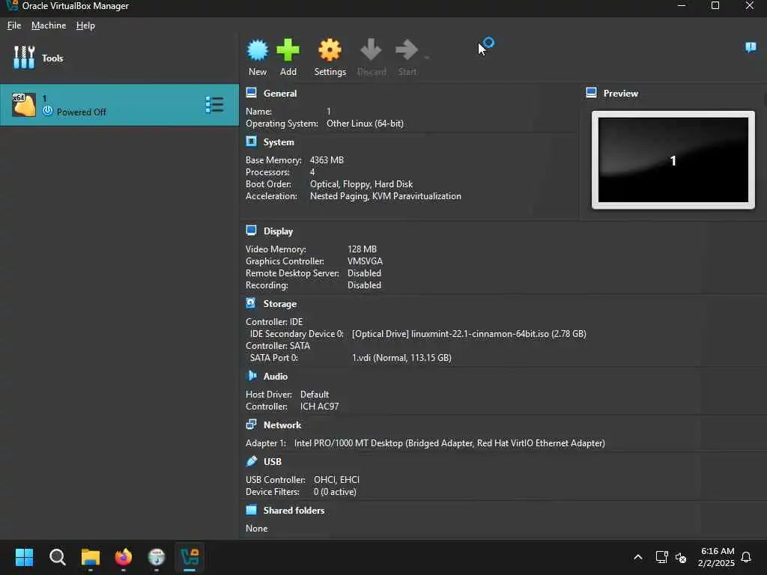Click the Display section monitor icon

[252, 231]
